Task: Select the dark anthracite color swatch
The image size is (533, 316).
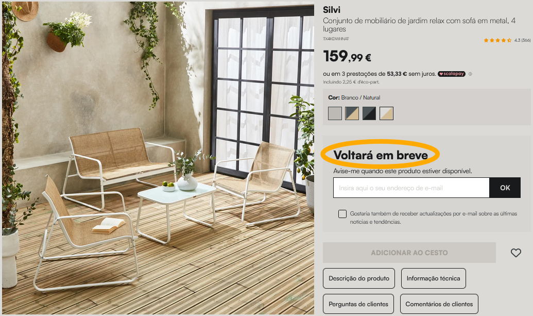Action: (x=369, y=113)
